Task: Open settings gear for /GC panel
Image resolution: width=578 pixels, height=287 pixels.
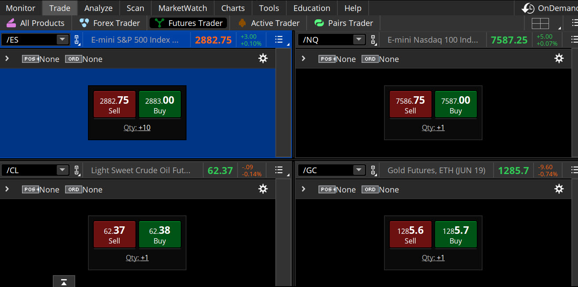Action: pyautogui.click(x=559, y=189)
